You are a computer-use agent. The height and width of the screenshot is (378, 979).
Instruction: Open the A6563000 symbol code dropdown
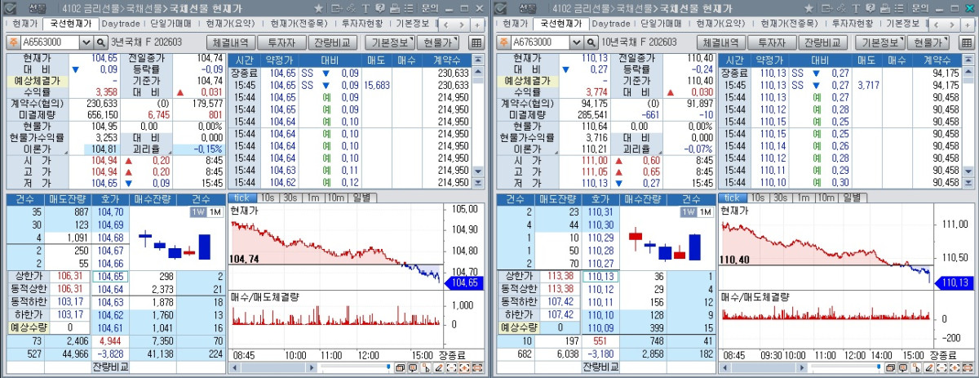(86, 42)
